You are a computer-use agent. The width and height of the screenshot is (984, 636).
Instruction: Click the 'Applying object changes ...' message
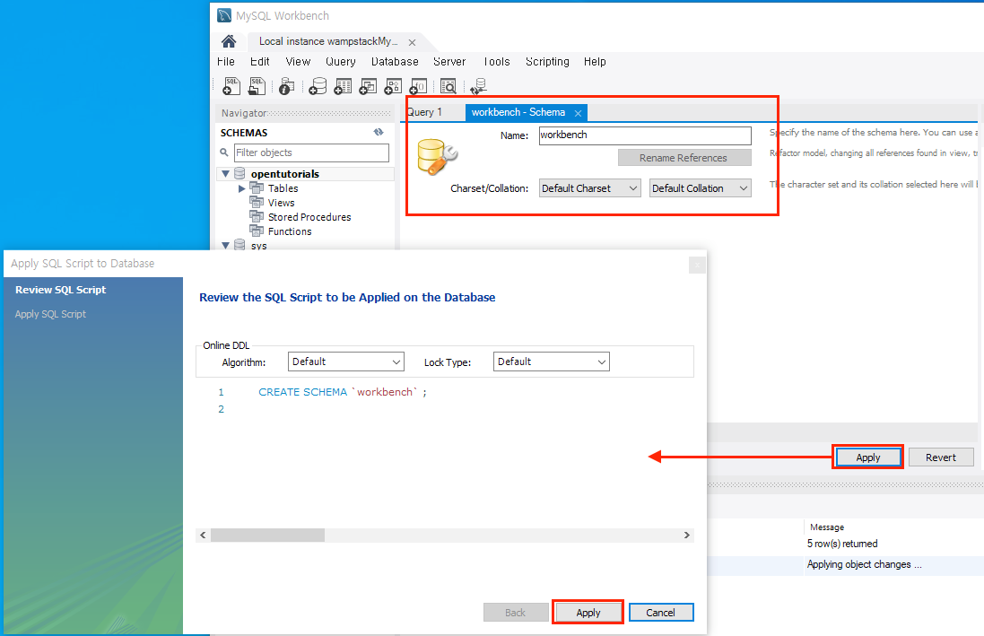coord(864,564)
